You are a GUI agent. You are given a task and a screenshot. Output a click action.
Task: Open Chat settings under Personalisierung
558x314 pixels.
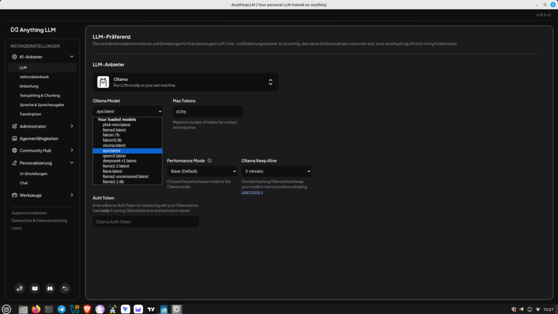[23, 183]
